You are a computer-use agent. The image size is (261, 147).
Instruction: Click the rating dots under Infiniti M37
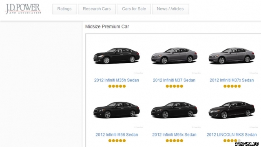click(175, 86)
